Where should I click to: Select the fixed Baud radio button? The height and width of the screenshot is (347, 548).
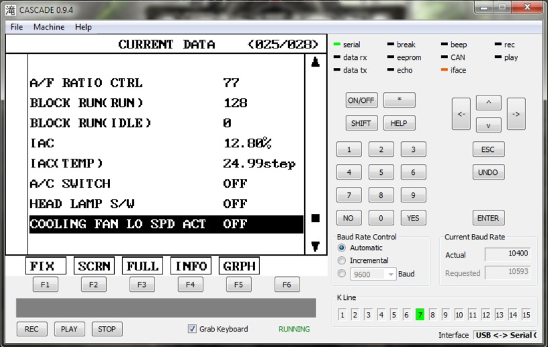point(342,273)
